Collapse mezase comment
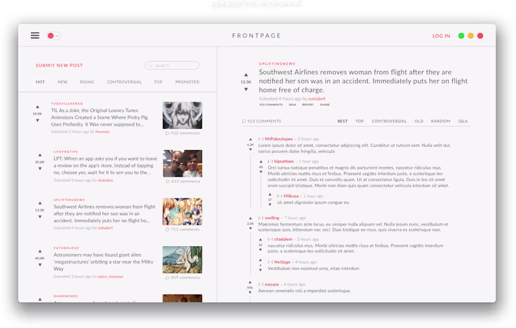This screenshot has width=516, height=328. pos(261,284)
